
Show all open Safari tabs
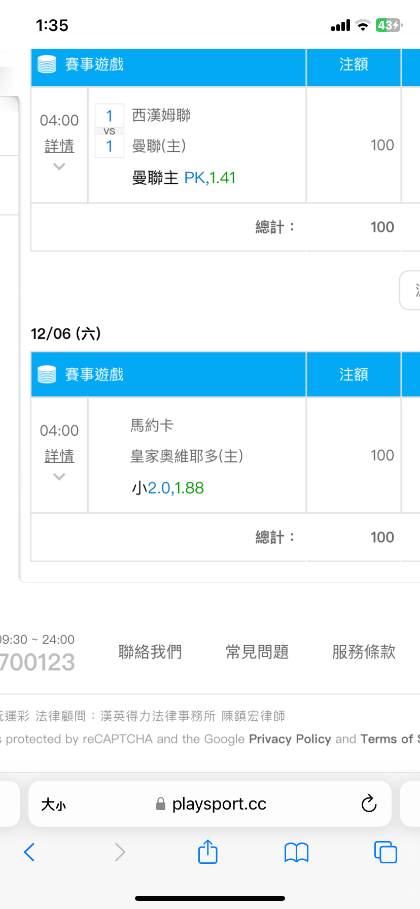coord(385,852)
